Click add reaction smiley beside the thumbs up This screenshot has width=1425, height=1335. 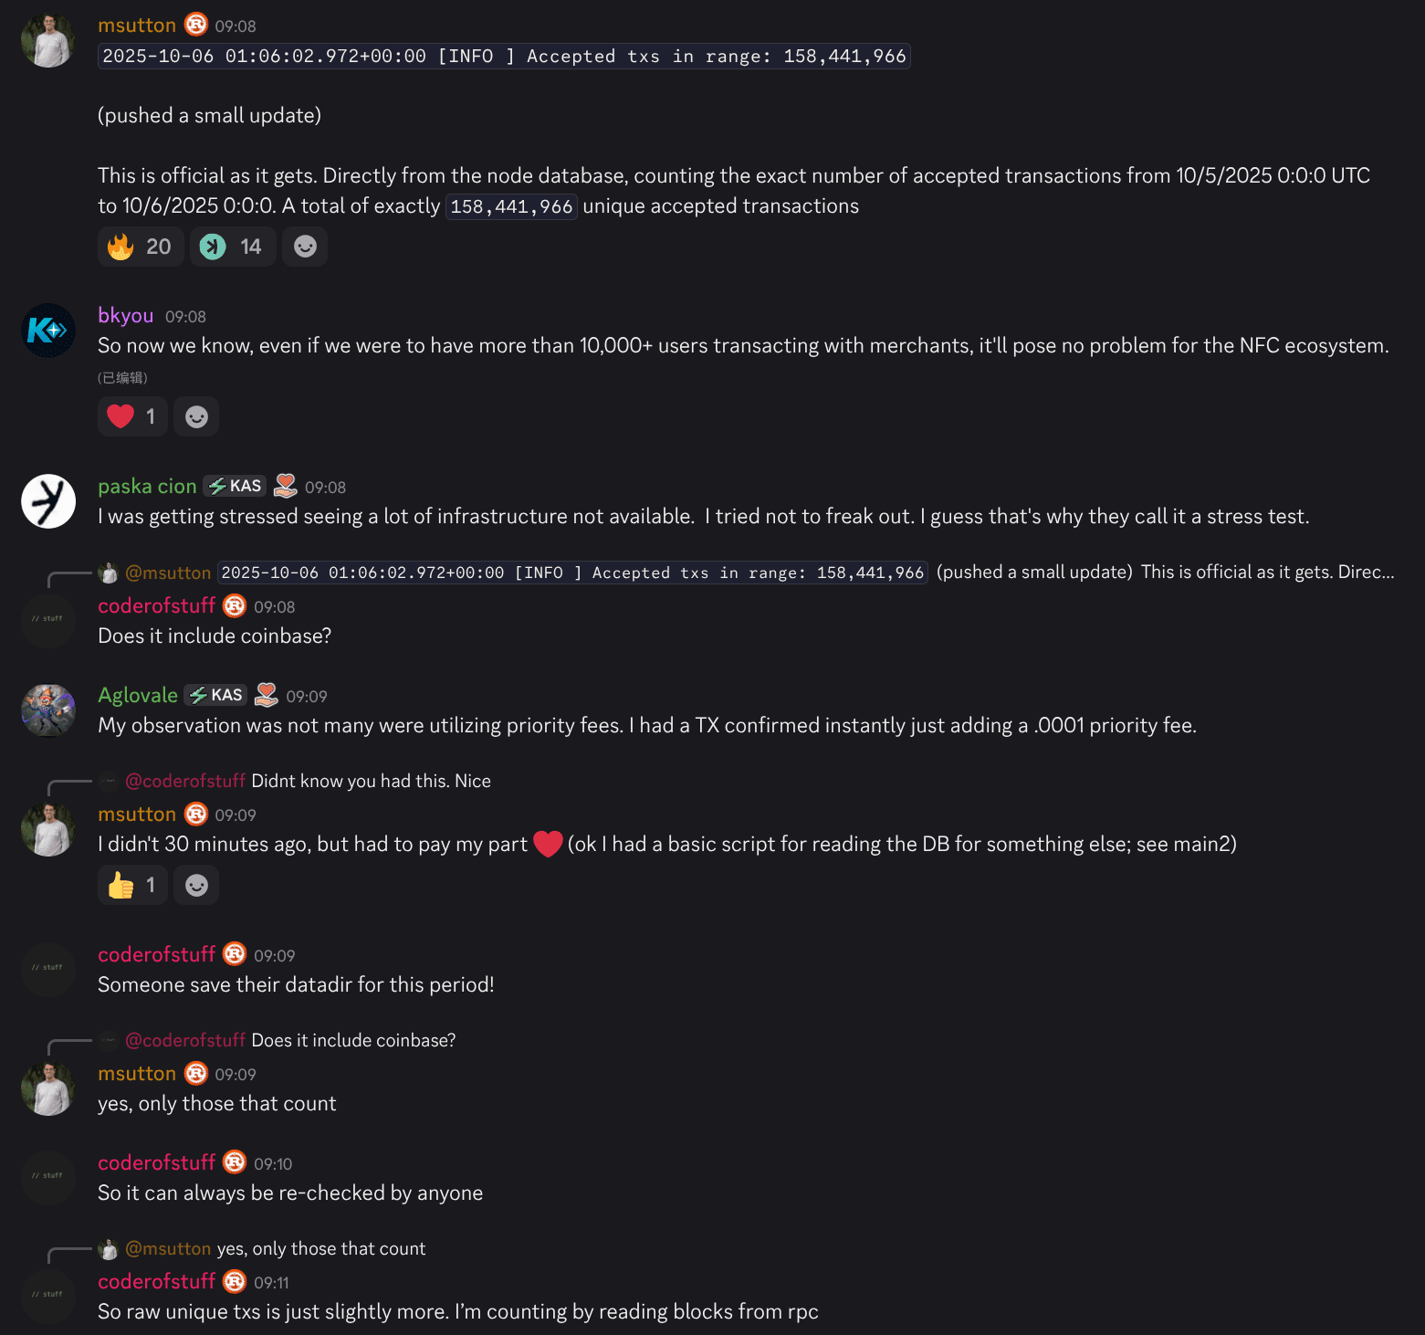point(196,885)
